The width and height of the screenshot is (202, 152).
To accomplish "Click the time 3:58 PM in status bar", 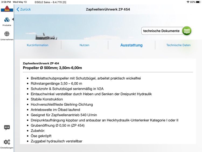I will (x=6, y=2).
